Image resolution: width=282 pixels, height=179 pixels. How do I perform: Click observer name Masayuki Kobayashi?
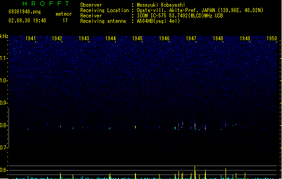[x=161, y=5]
